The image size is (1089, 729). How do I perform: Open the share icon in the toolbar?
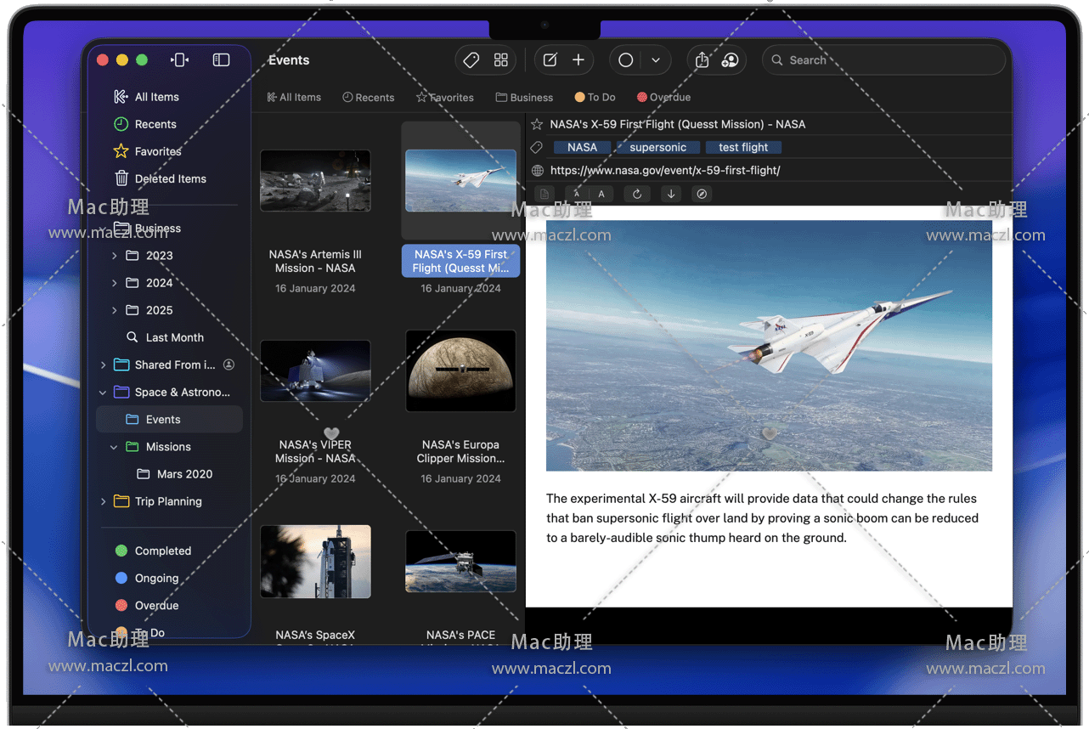pos(702,60)
